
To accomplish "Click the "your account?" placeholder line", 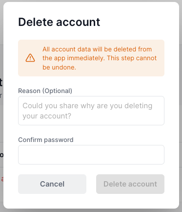I will (x=47, y=116).
